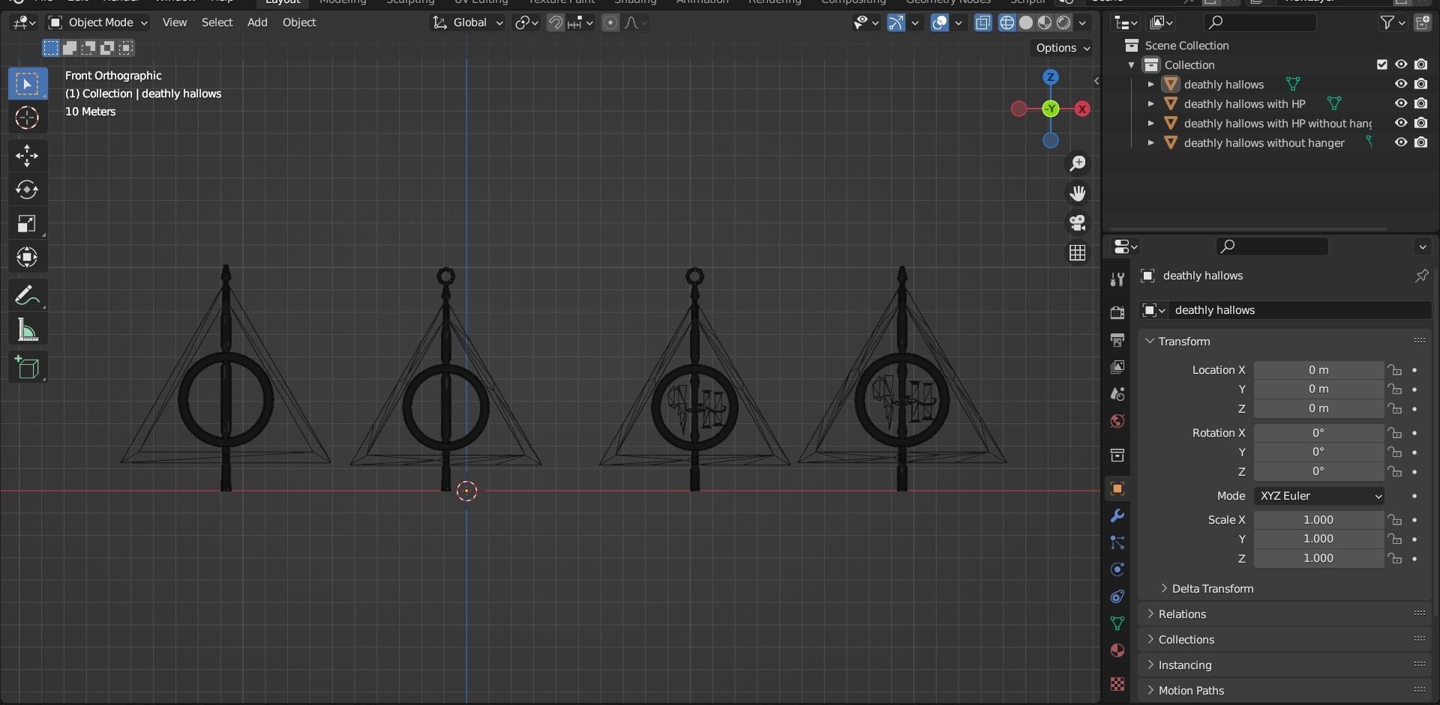
Task: Select the Select Box tool
Action: 27,84
